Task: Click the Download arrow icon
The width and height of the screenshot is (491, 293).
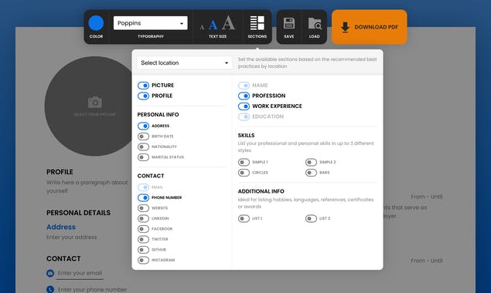Action: pyautogui.click(x=345, y=27)
